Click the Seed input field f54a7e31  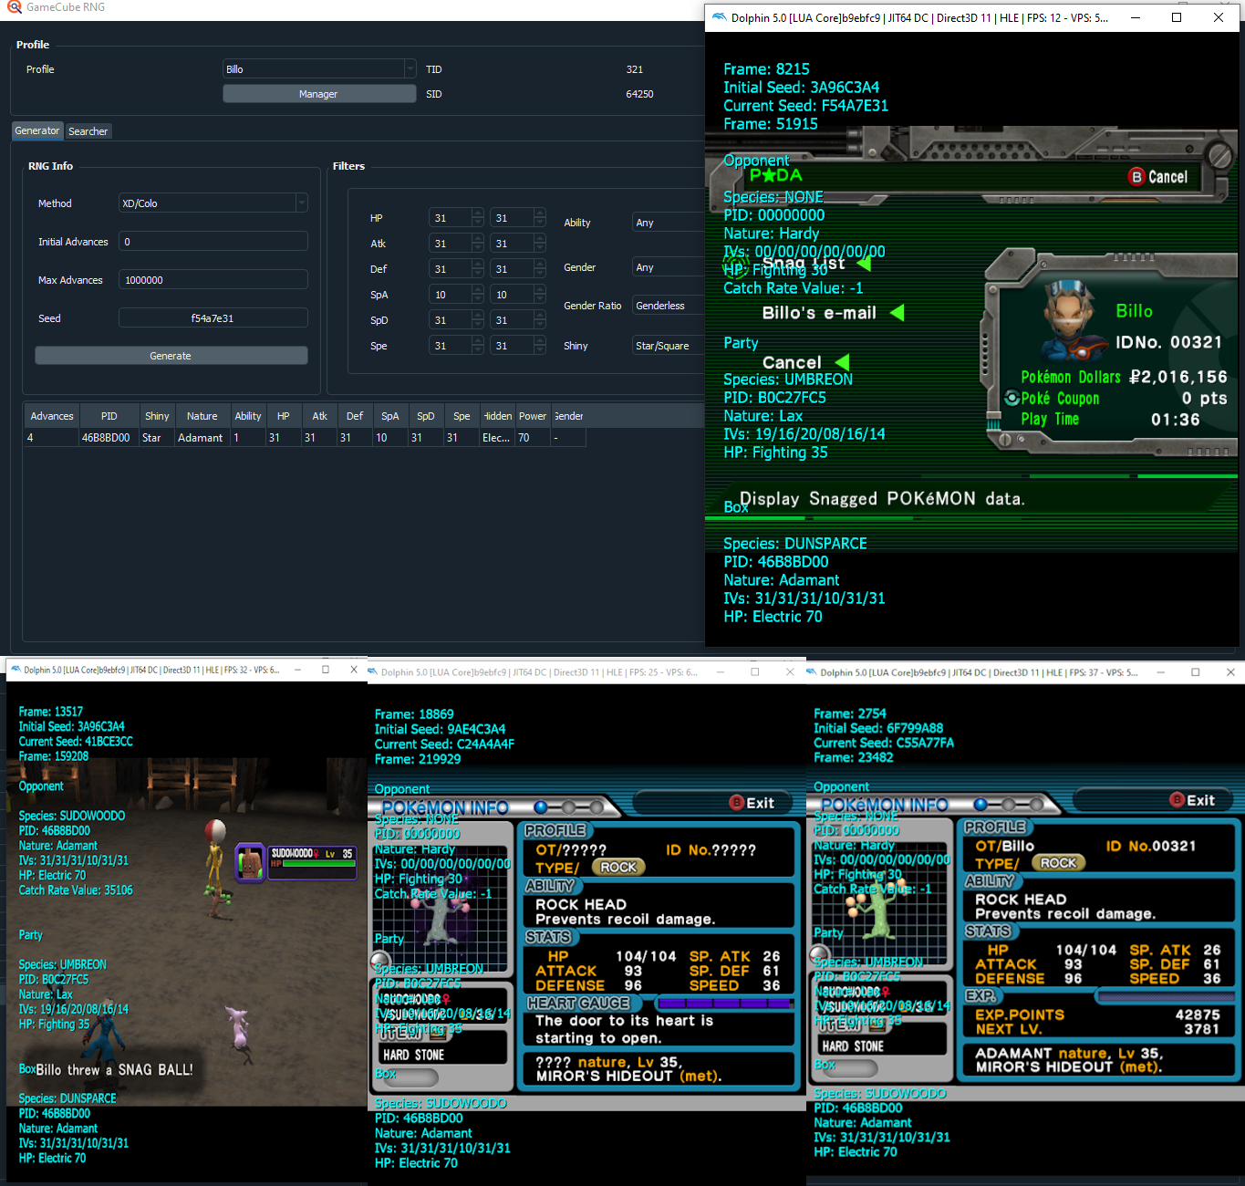(213, 318)
